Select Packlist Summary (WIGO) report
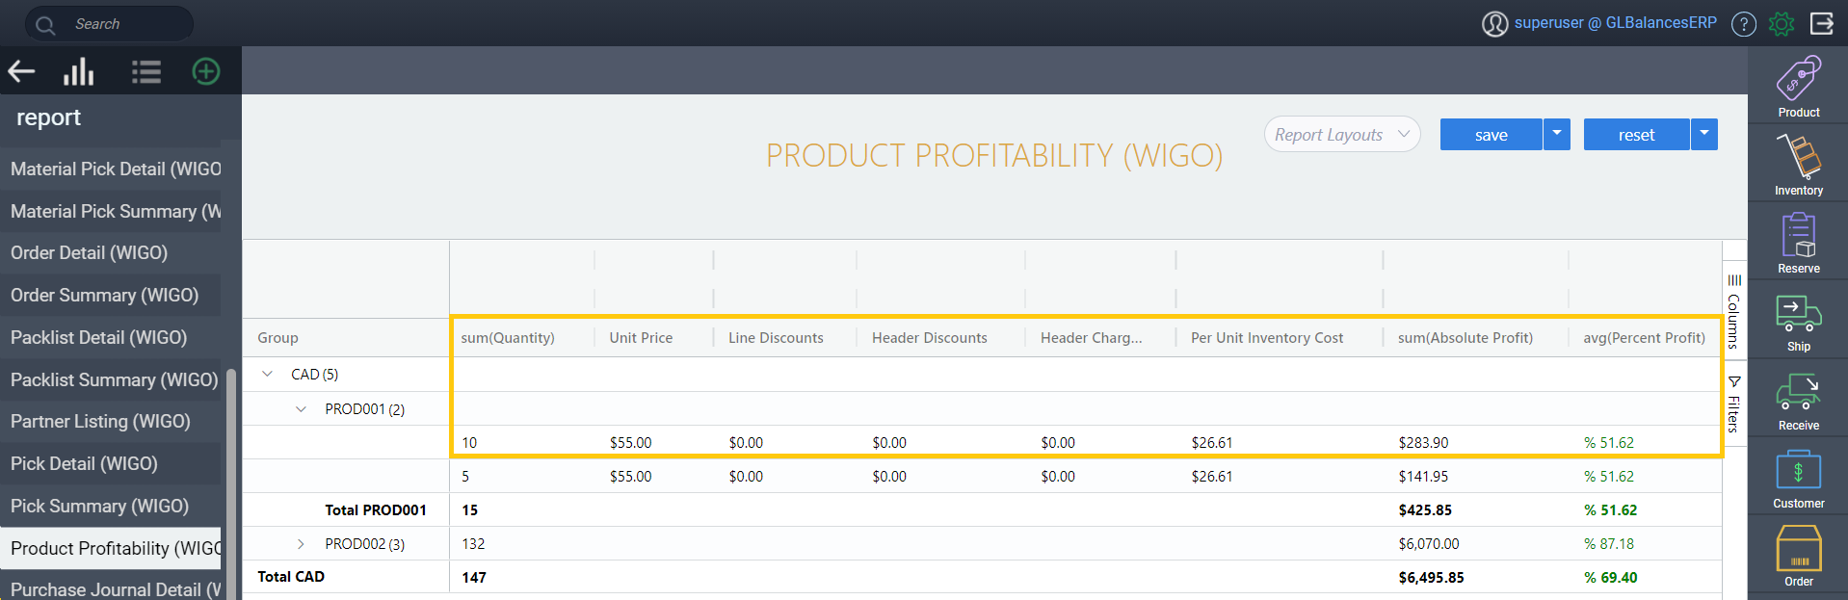The image size is (1848, 600). click(x=111, y=379)
